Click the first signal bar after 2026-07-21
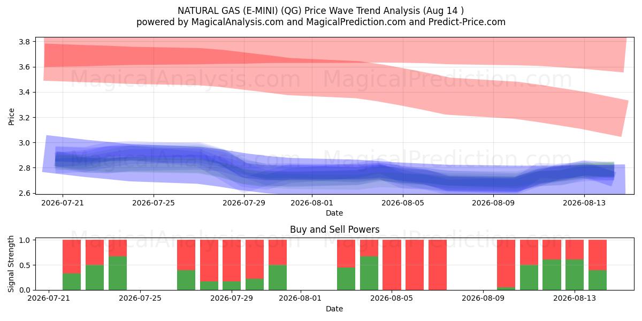This screenshot has width=642, height=321. tap(72, 265)
